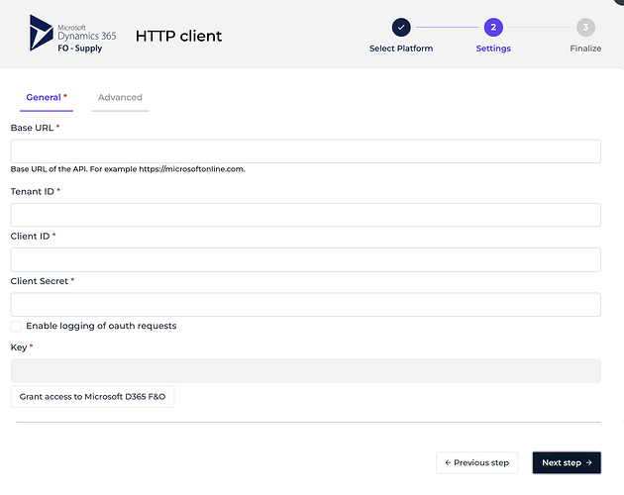
Task: Go back with Previous step button
Action: pyautogui.click(x=477, y=462)
